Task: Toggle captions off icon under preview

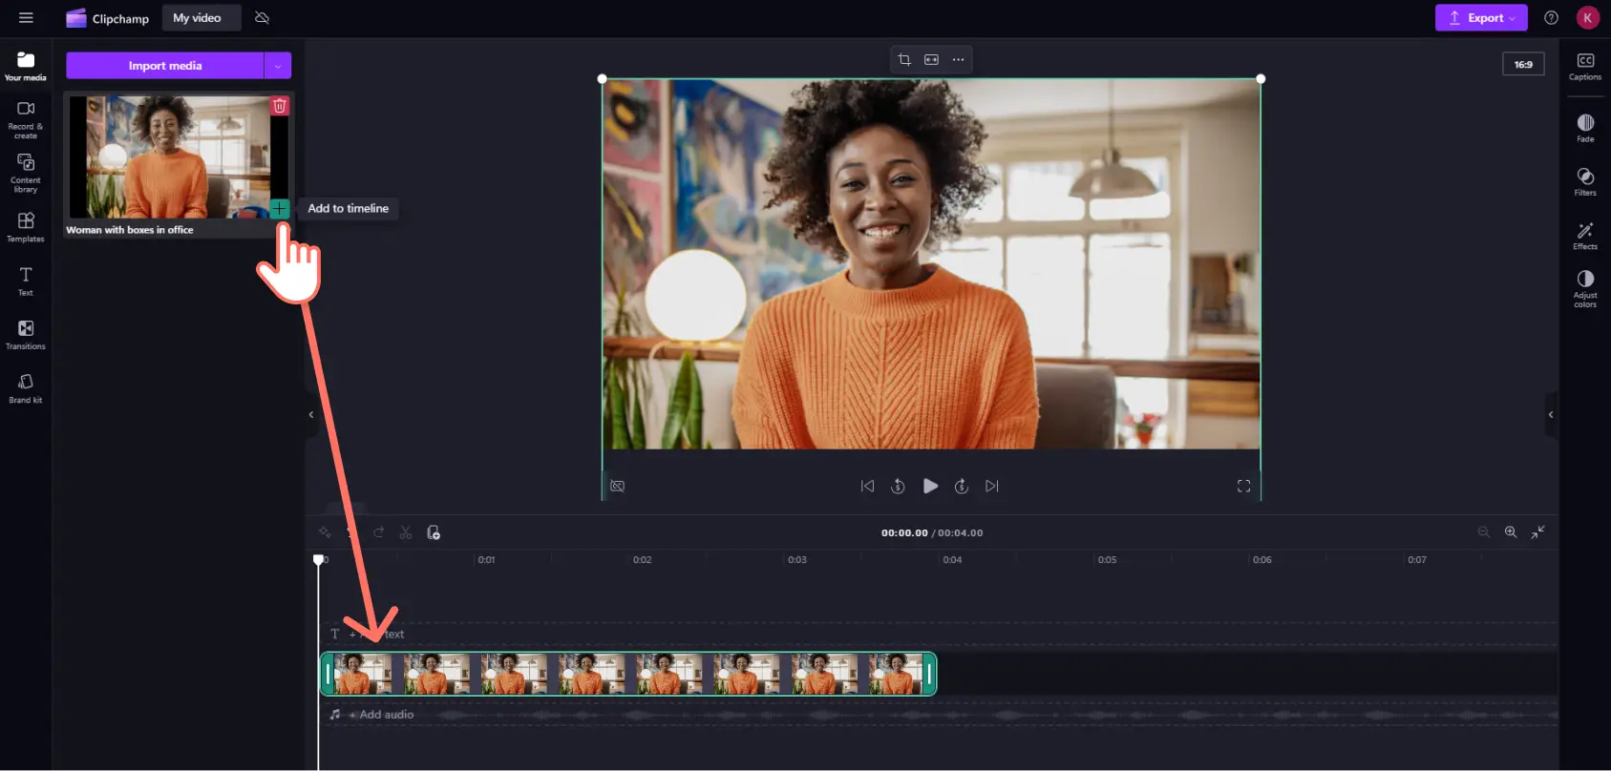Action: tap(618, 486)
